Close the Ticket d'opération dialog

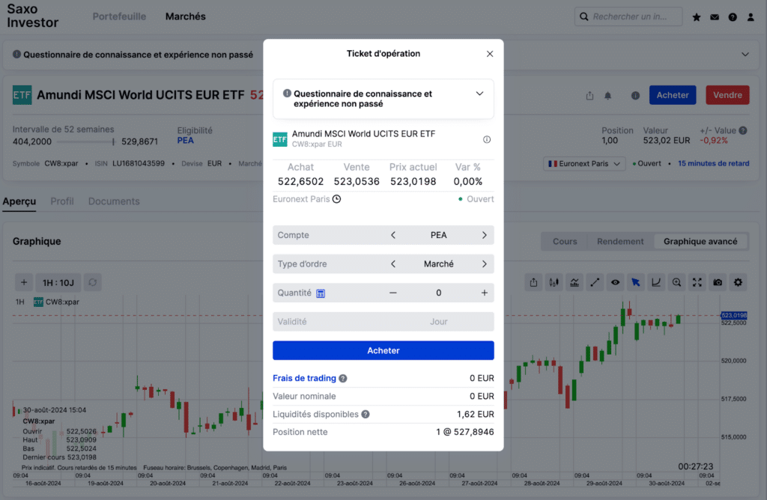(x=490, y=54)
